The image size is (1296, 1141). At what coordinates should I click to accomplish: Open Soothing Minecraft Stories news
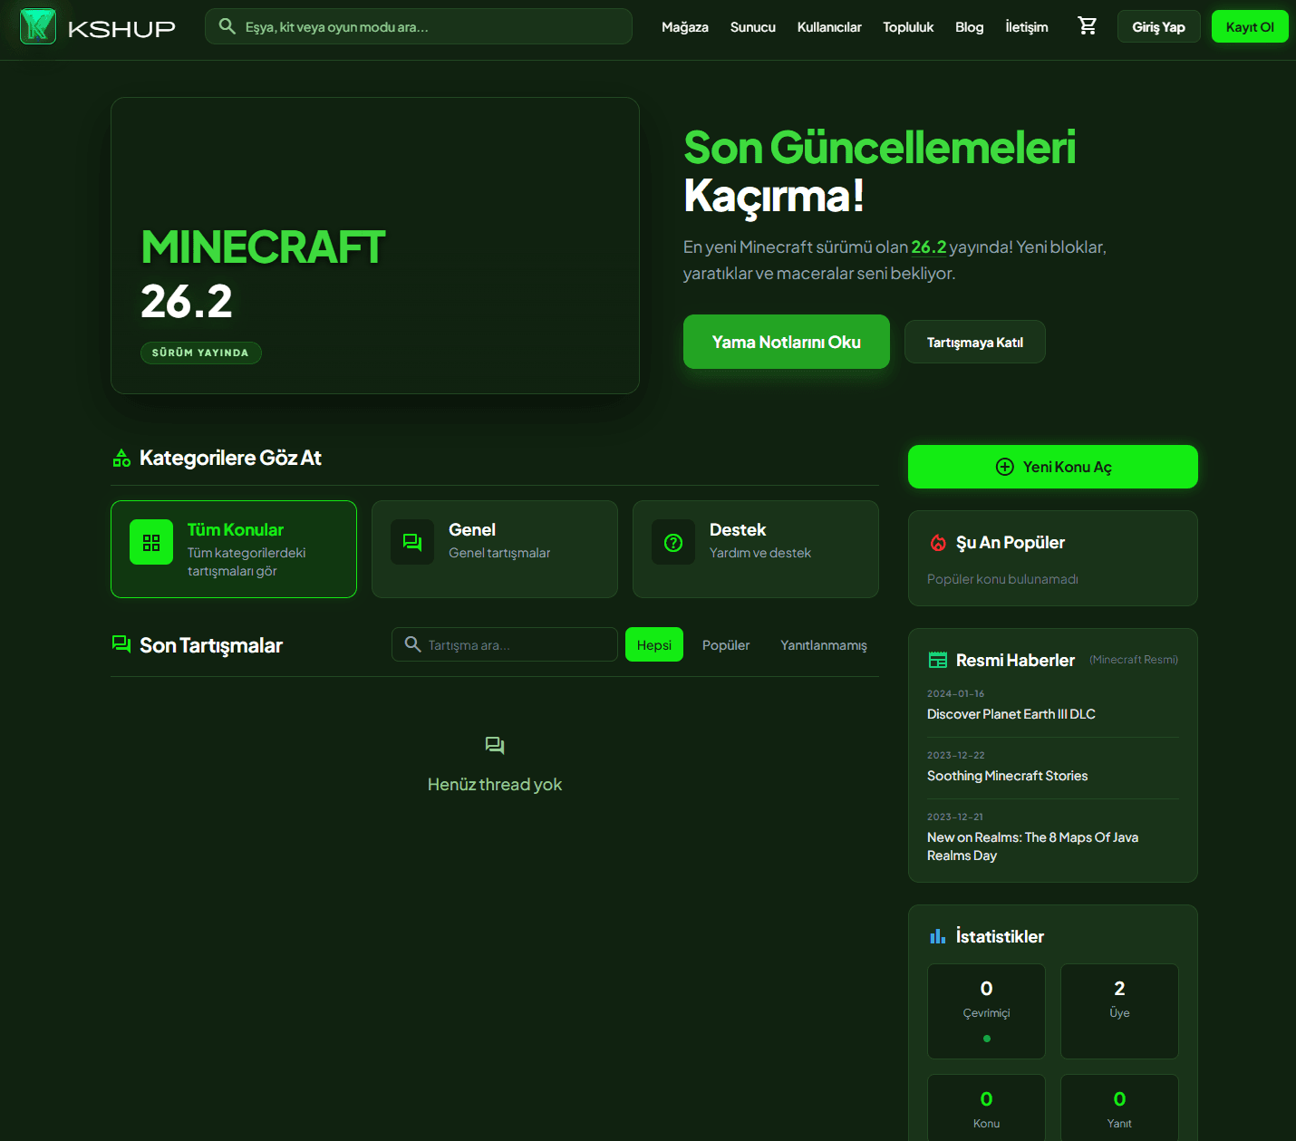[1007, 776]
